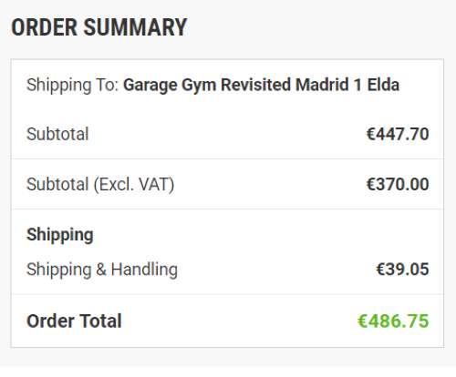Click the first Subtotal label
Image resolution: width=456 pixels, height=377 pixels.
coord(57,134)
